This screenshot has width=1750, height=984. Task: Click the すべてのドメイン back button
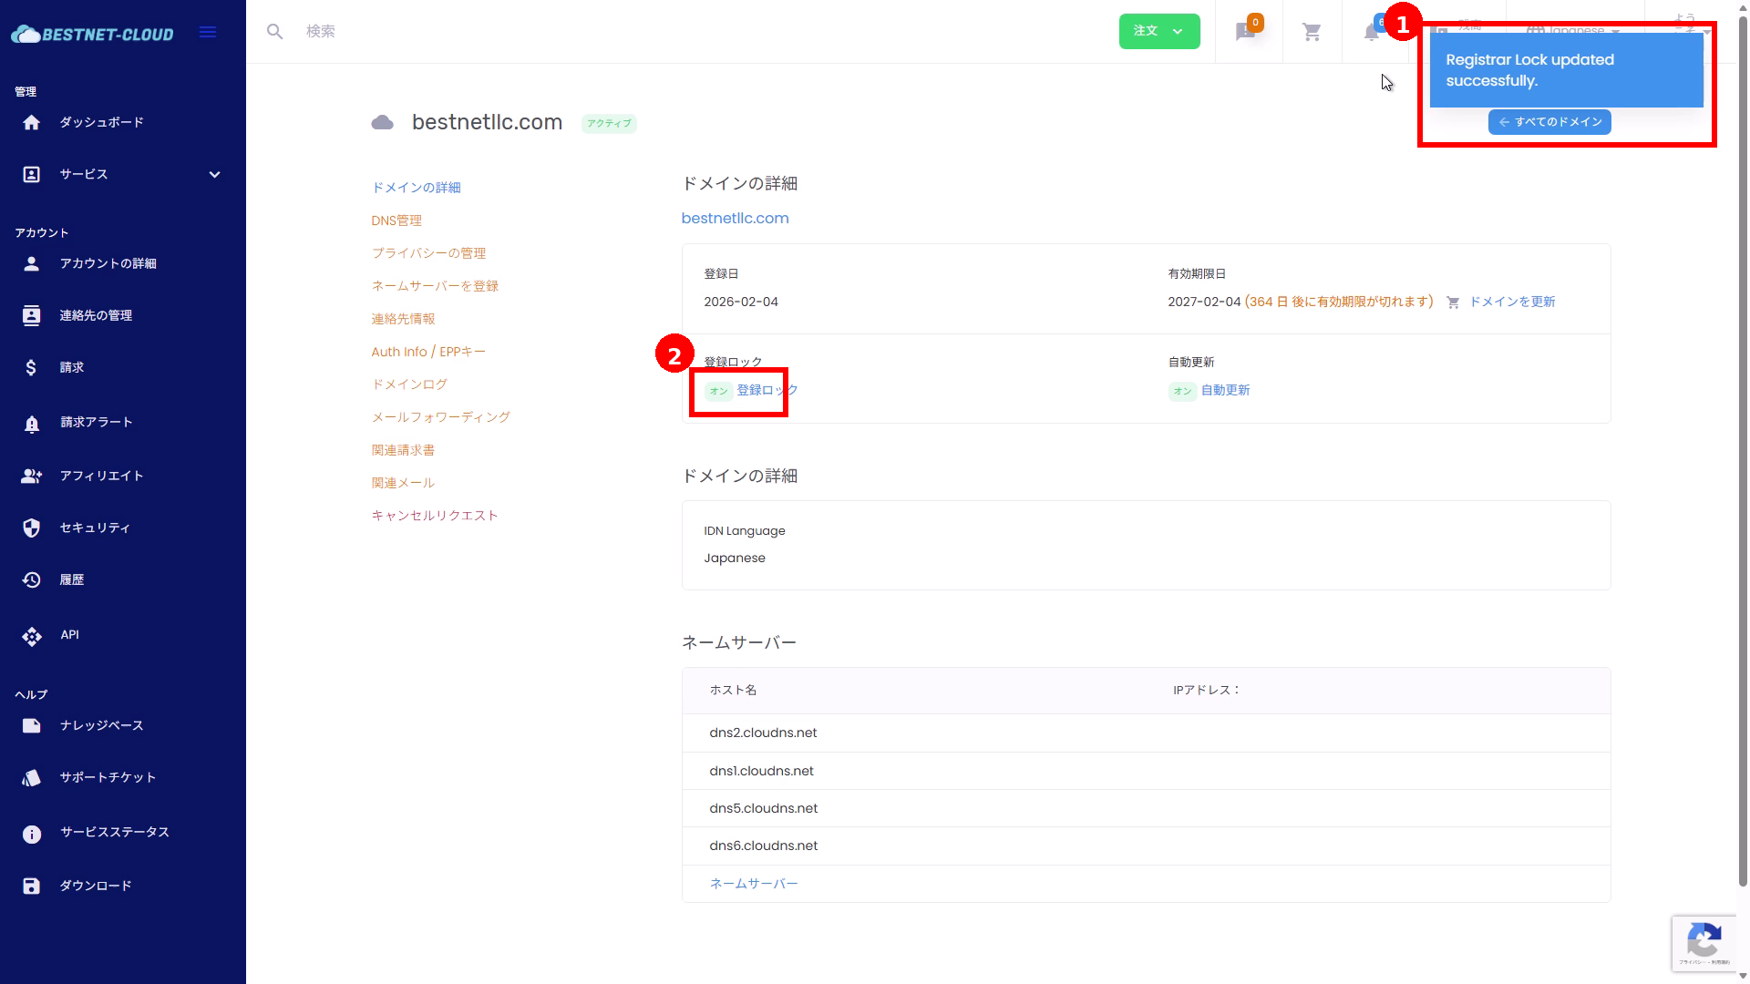coord(1549,122)
